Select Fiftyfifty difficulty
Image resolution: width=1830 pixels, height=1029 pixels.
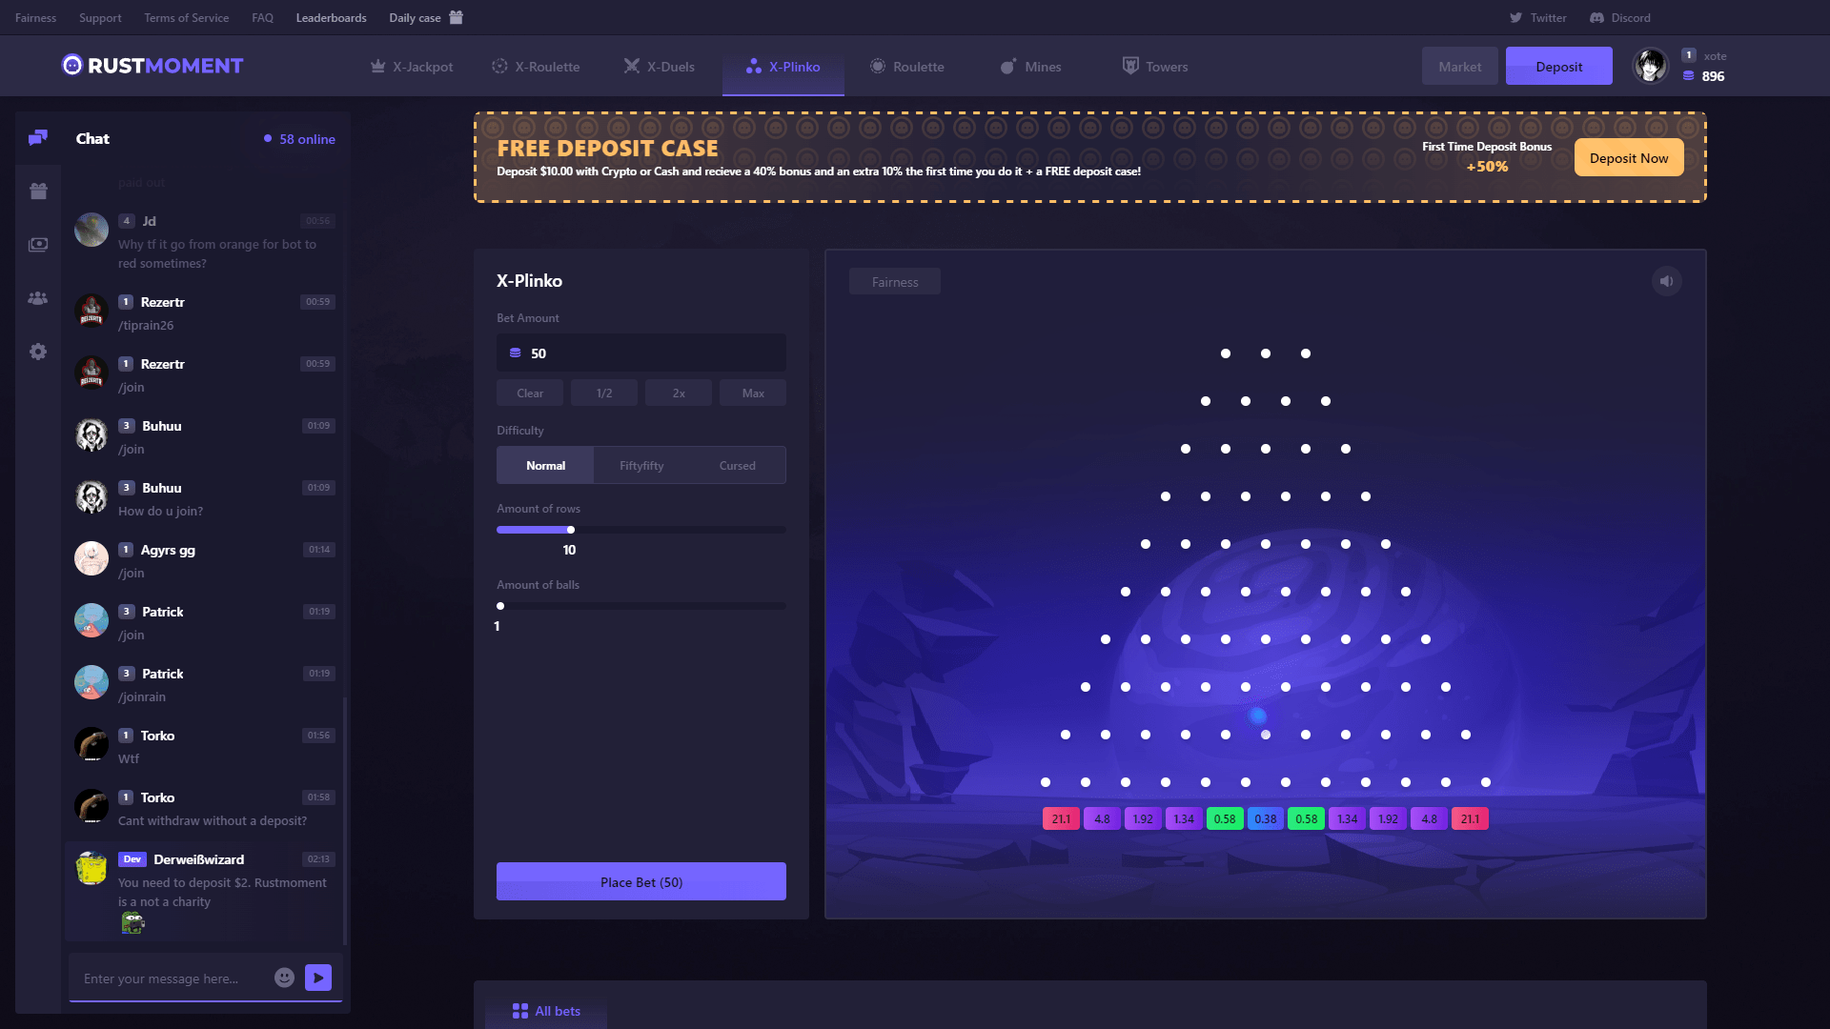click(x=641, y=465)
